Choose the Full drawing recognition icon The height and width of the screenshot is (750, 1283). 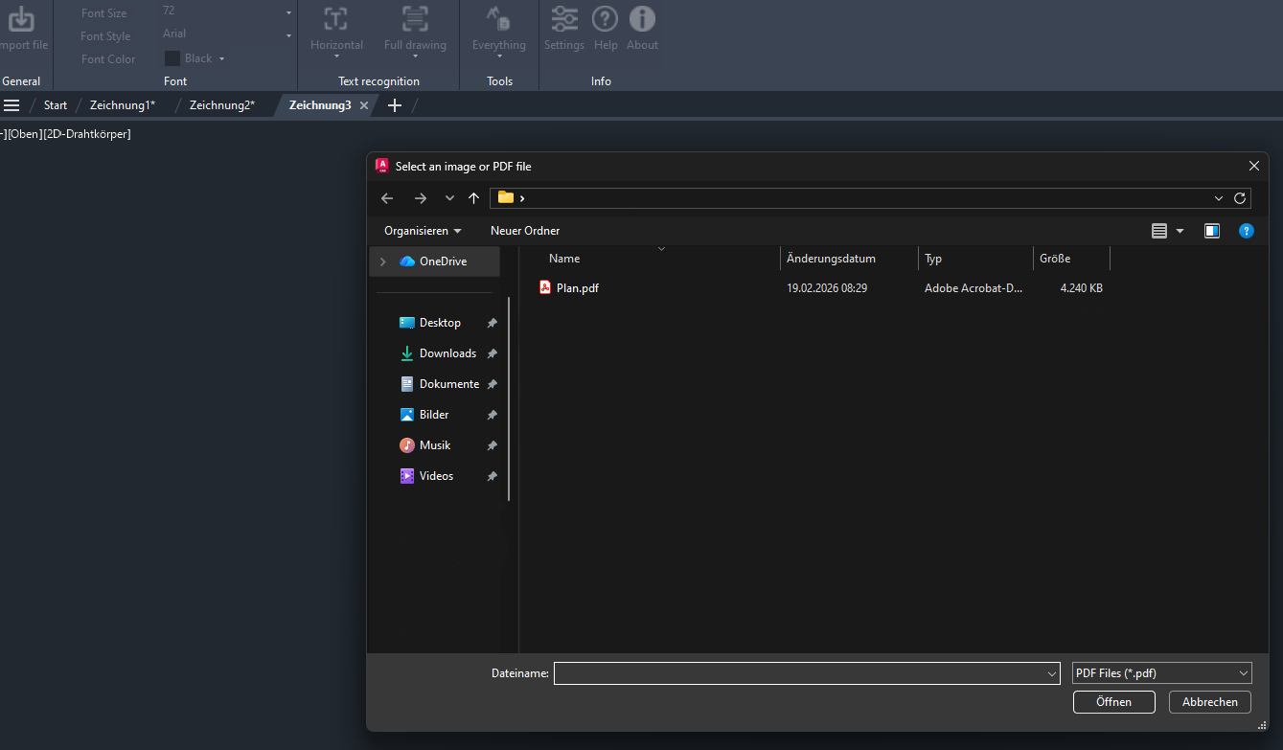[415, 18]
